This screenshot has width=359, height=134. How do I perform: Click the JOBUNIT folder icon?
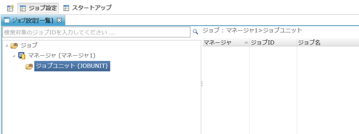coord(29,66)
